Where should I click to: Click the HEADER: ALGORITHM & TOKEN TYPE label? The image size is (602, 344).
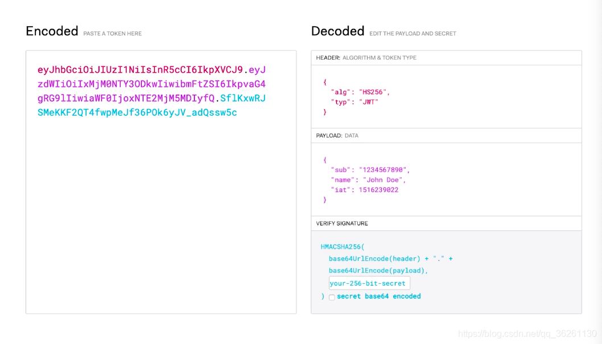click(x=366, y=58)
